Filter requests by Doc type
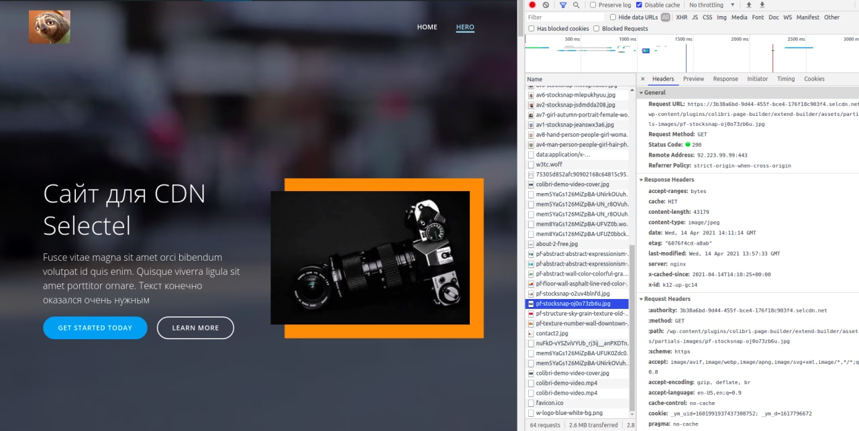The image size is (859, 431). 774,17
